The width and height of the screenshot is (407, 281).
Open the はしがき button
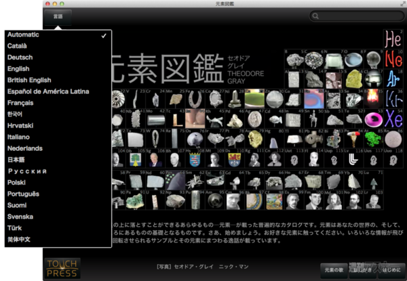[x=363, y=270]
